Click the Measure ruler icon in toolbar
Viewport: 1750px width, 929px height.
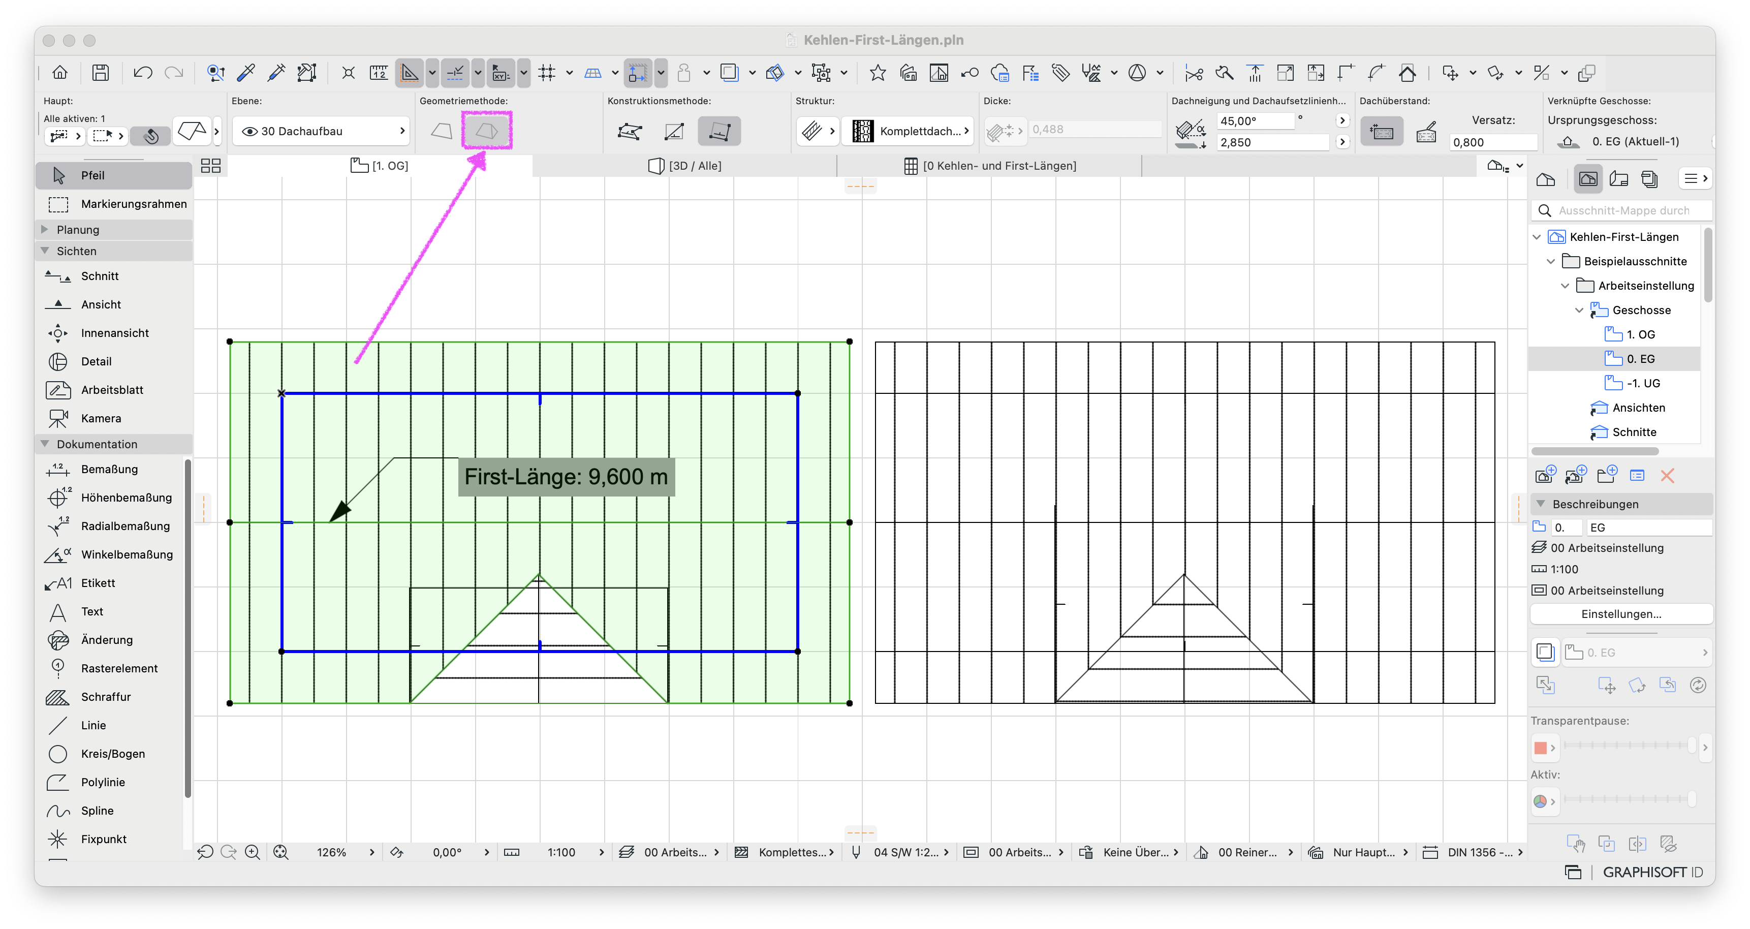click(379, 73)
